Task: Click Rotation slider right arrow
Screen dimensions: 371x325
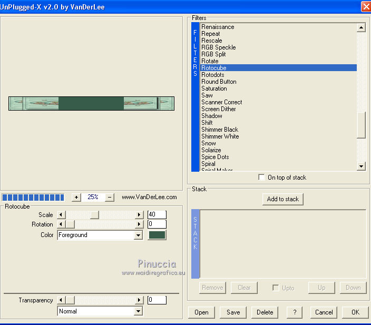Action: click(140, 224)
